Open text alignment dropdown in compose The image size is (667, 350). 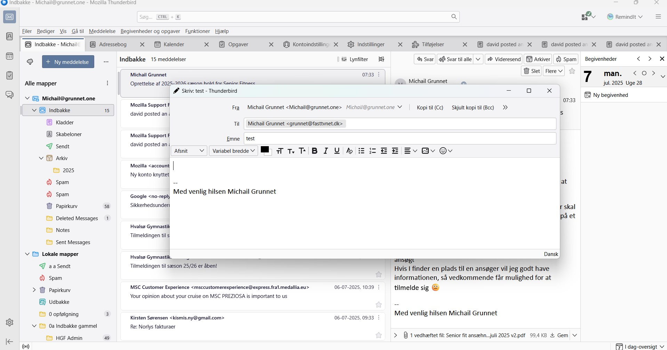point(411,151)
